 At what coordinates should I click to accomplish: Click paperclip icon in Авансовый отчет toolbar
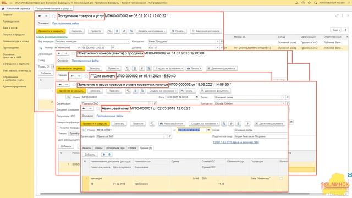click(231, 123)
